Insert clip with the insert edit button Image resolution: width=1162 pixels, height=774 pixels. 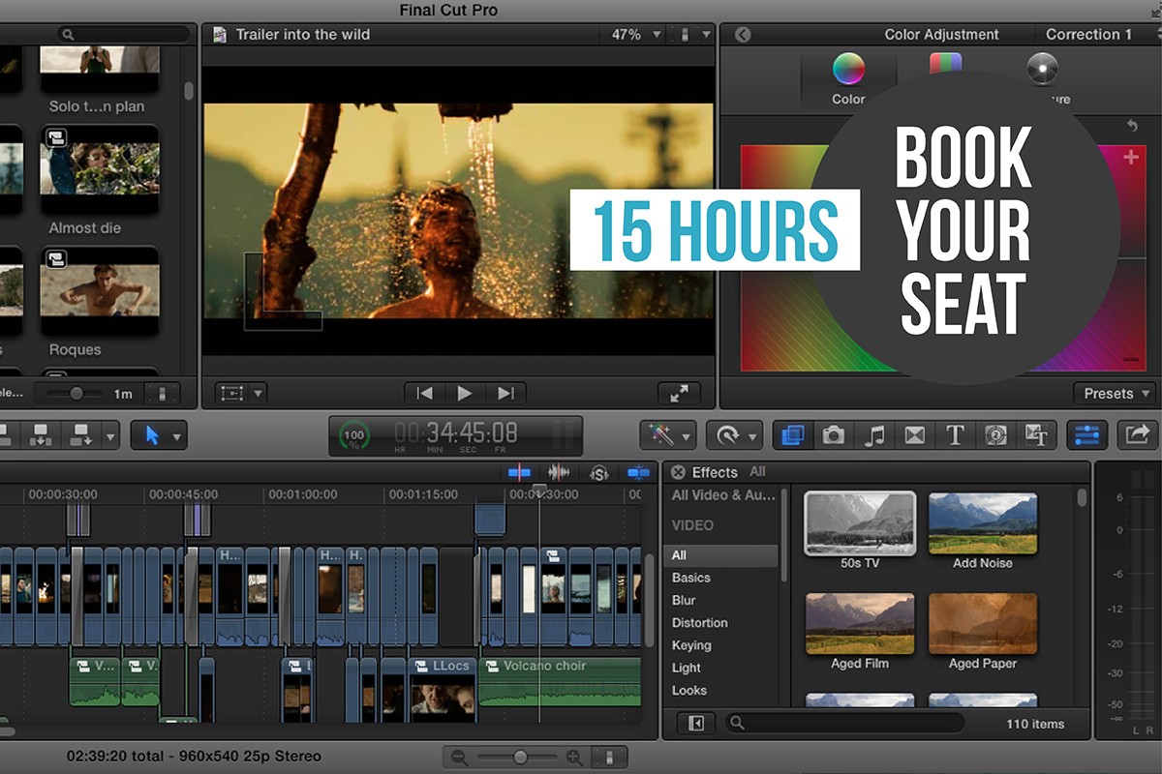[41, 435]
